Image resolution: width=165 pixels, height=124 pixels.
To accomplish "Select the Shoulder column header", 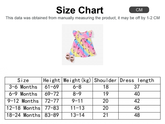I will pyautogui.click(x=105, y=80).
